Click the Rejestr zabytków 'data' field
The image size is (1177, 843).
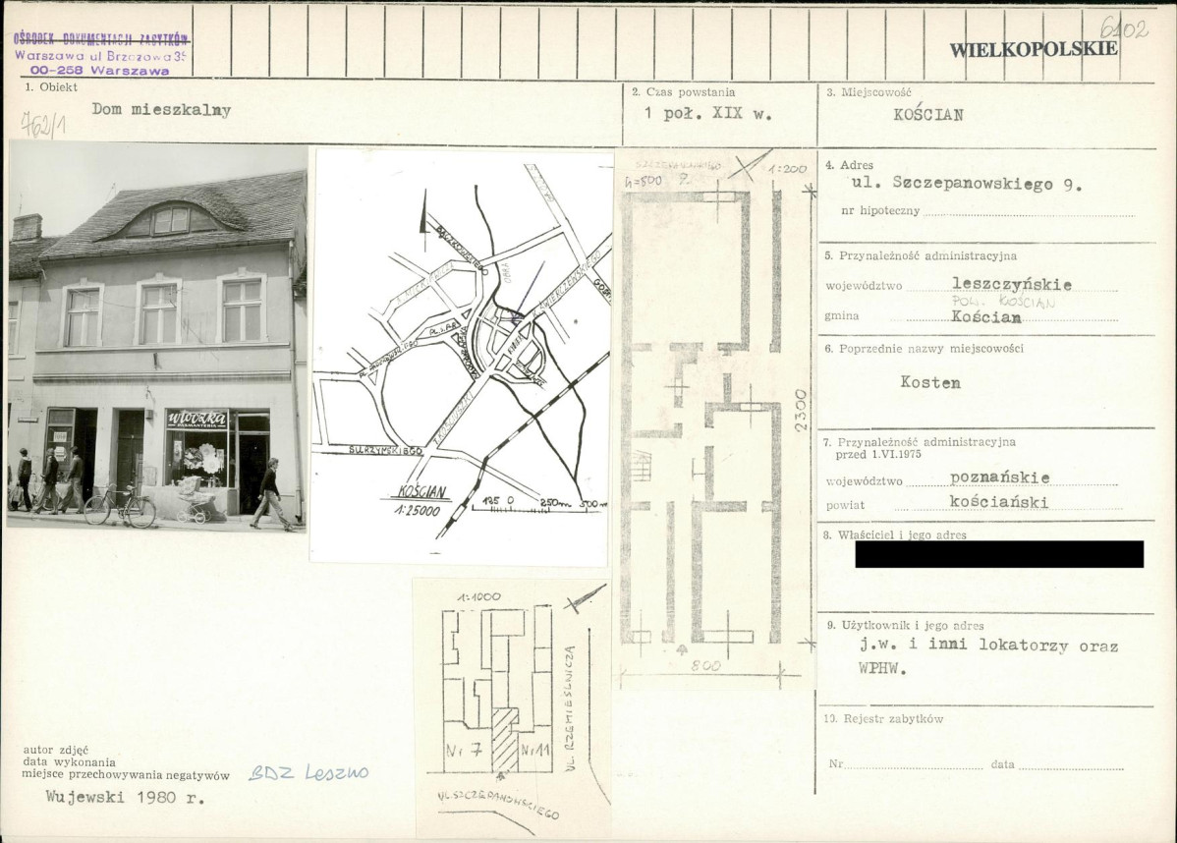(x=1071, y=764)
